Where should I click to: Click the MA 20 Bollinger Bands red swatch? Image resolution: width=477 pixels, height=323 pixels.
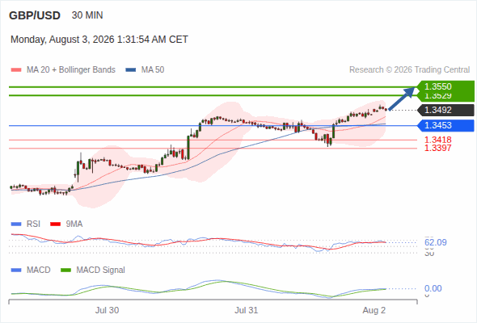click(16, 70)
